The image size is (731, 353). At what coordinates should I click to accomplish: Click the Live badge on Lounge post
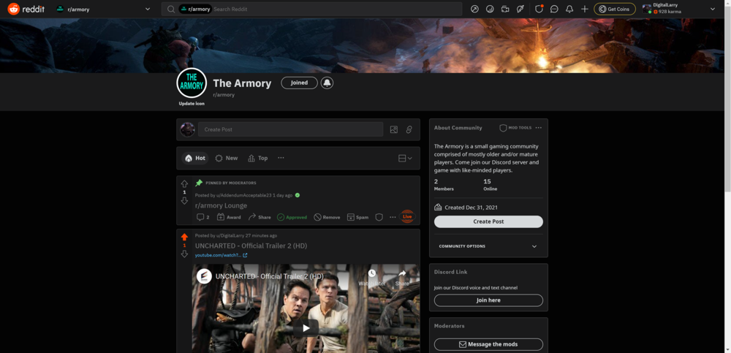[407, 216]
